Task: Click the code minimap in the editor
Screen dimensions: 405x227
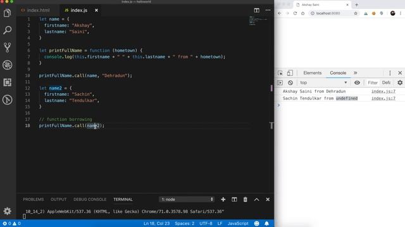Action: [x=258, y=21]
